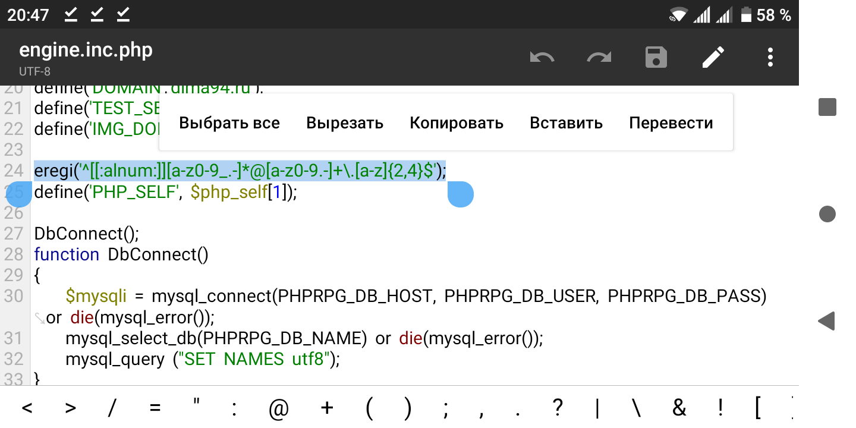Image resolution: width=856 pixels, height=428 pixels.
Task: Tap the Redo arrow icon
Action: coord(599,58)
